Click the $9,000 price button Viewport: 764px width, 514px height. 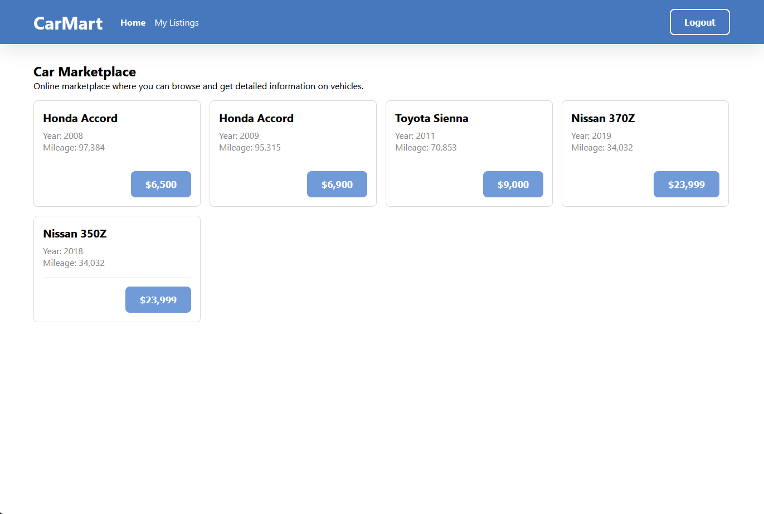tap(513, 184)
